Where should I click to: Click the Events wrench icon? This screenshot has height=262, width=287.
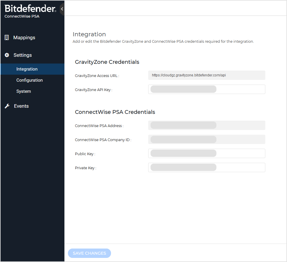[7, 106]
